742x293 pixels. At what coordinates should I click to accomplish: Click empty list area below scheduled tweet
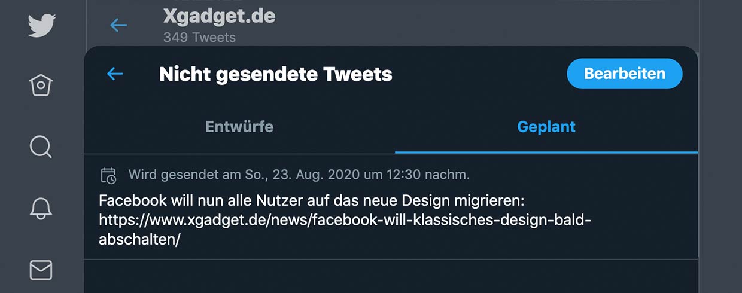[391, 276]
